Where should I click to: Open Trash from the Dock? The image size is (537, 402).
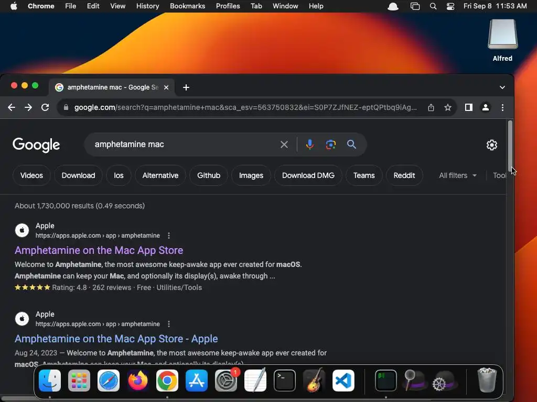click(487, 380)
